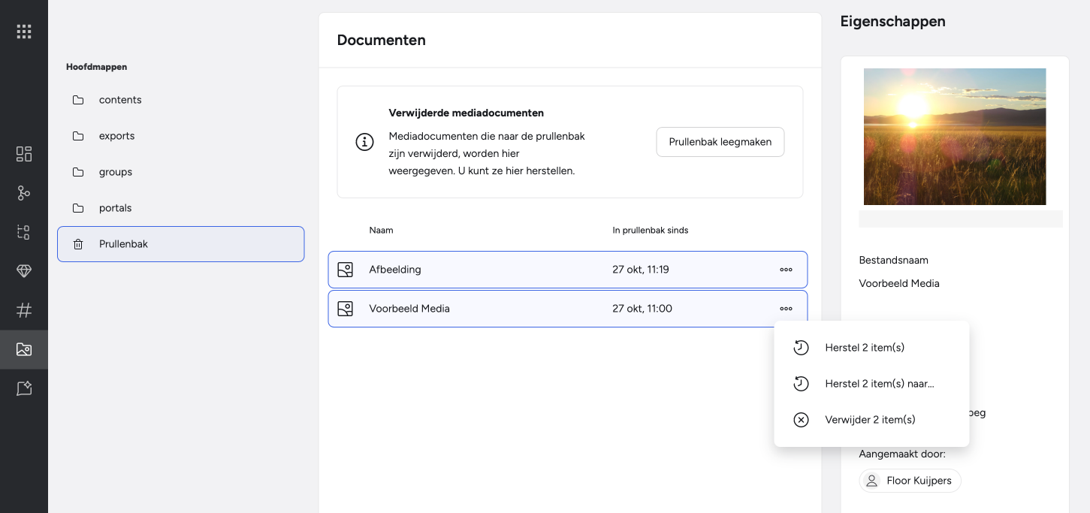The width and height of the screenshot is (1090, 513).
Task: Open the note with sparkle sidebar icon
Action: click(x=24, y=388)
